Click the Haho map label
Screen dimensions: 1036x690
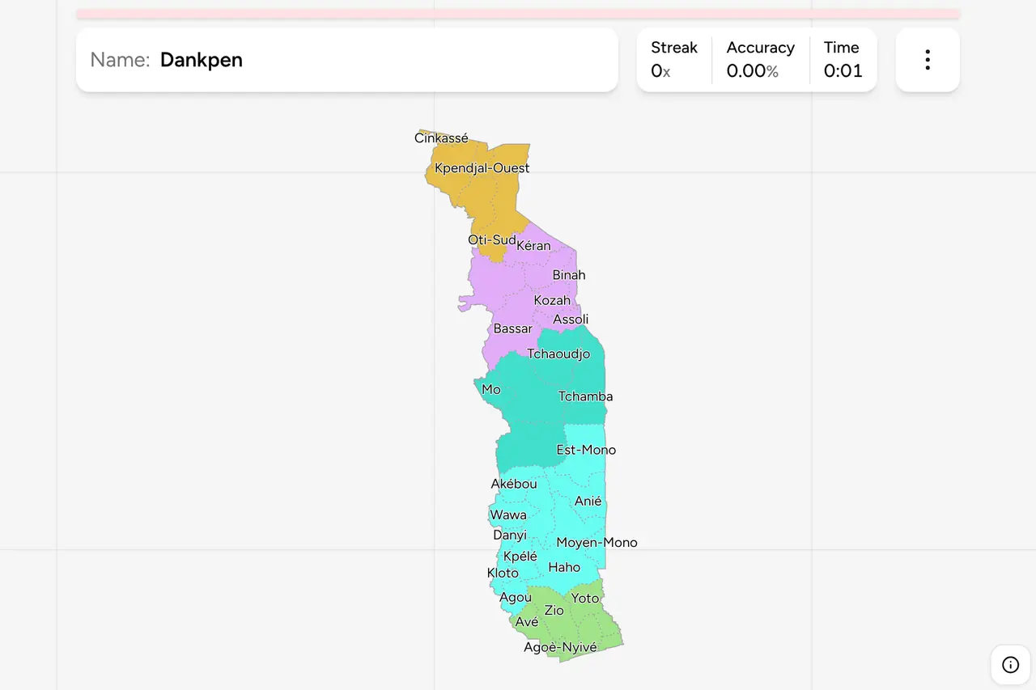coord(564,568)
